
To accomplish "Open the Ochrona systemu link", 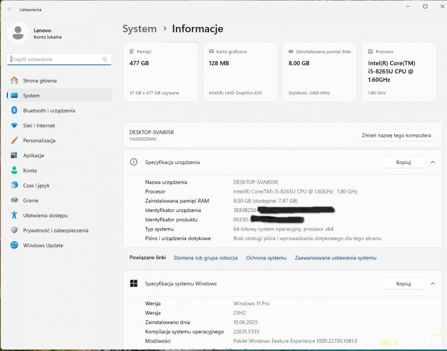I will pyautogui.click(x=266, y=258).
